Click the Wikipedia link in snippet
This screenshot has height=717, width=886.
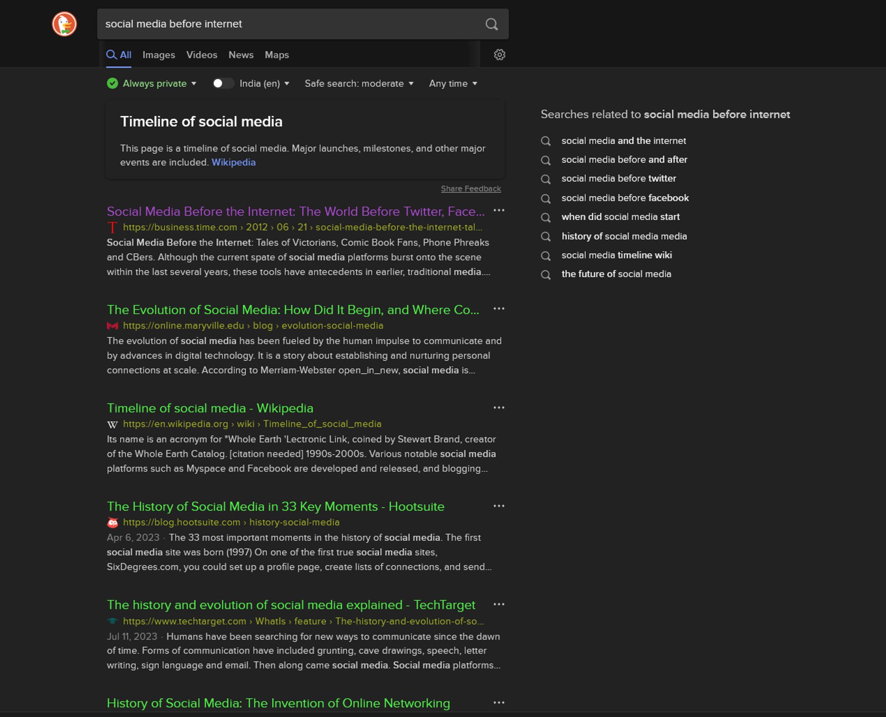coord(233,163)
